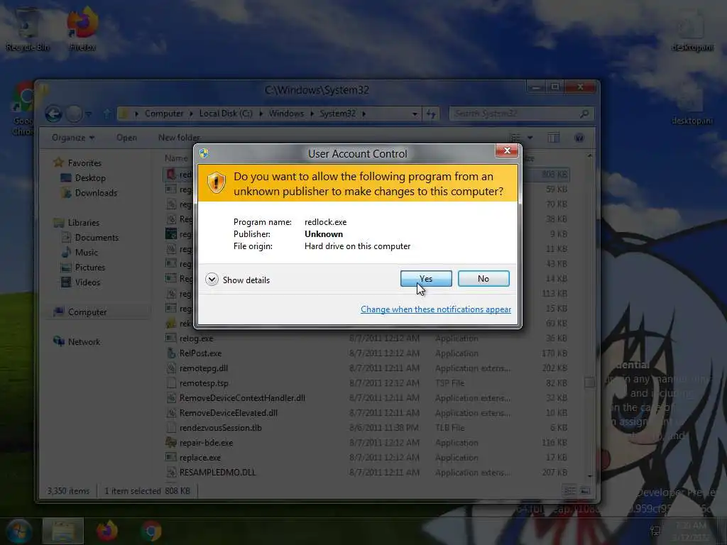Click the second desktop.ini desktop file

click(693, 103)
